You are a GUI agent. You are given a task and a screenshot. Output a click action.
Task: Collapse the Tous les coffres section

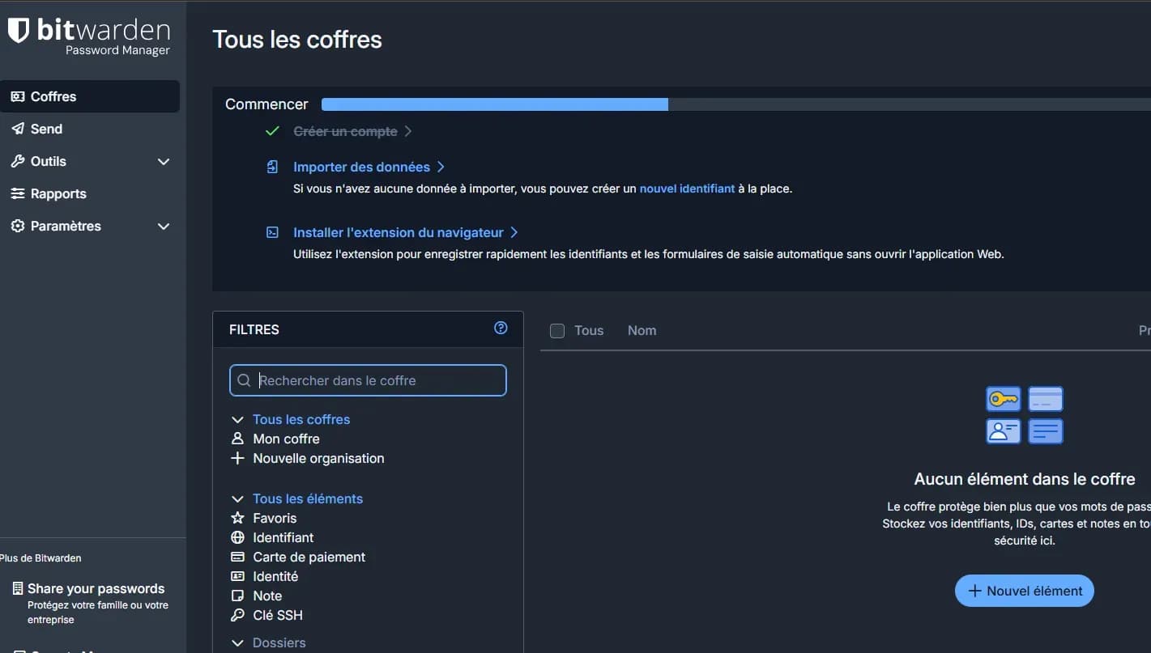(237, 419)
